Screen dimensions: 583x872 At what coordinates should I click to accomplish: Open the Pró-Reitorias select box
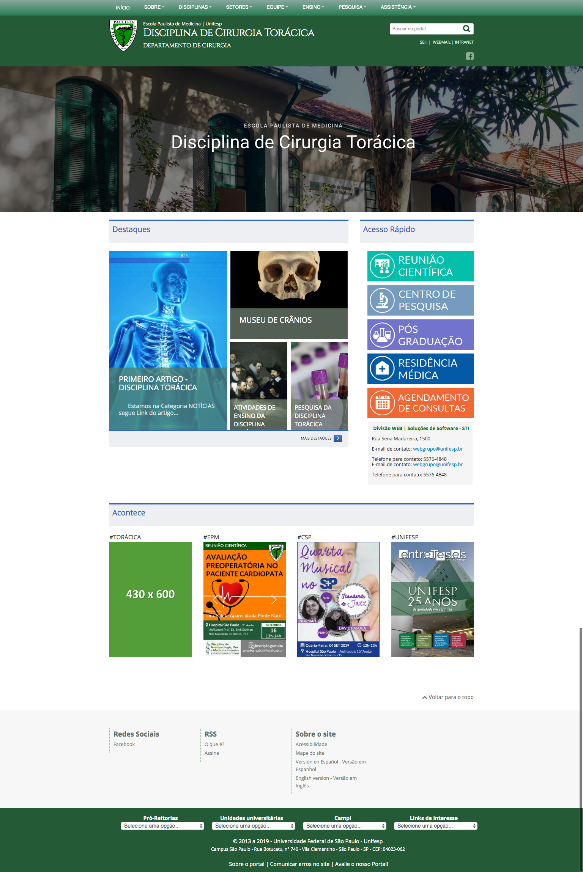(x=162, y=826)
